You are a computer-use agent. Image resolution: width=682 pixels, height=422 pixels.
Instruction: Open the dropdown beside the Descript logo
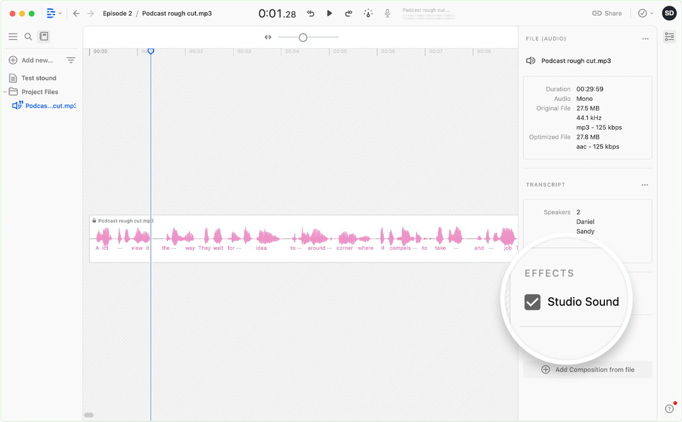[61, 13]
